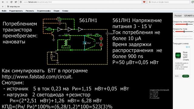This screenshot has width=194, height=109.
Task: Select the 620 resistor in series with the LEDs
Action: [97, 36]
